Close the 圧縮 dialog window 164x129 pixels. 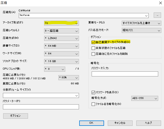(x=161, y=3)
